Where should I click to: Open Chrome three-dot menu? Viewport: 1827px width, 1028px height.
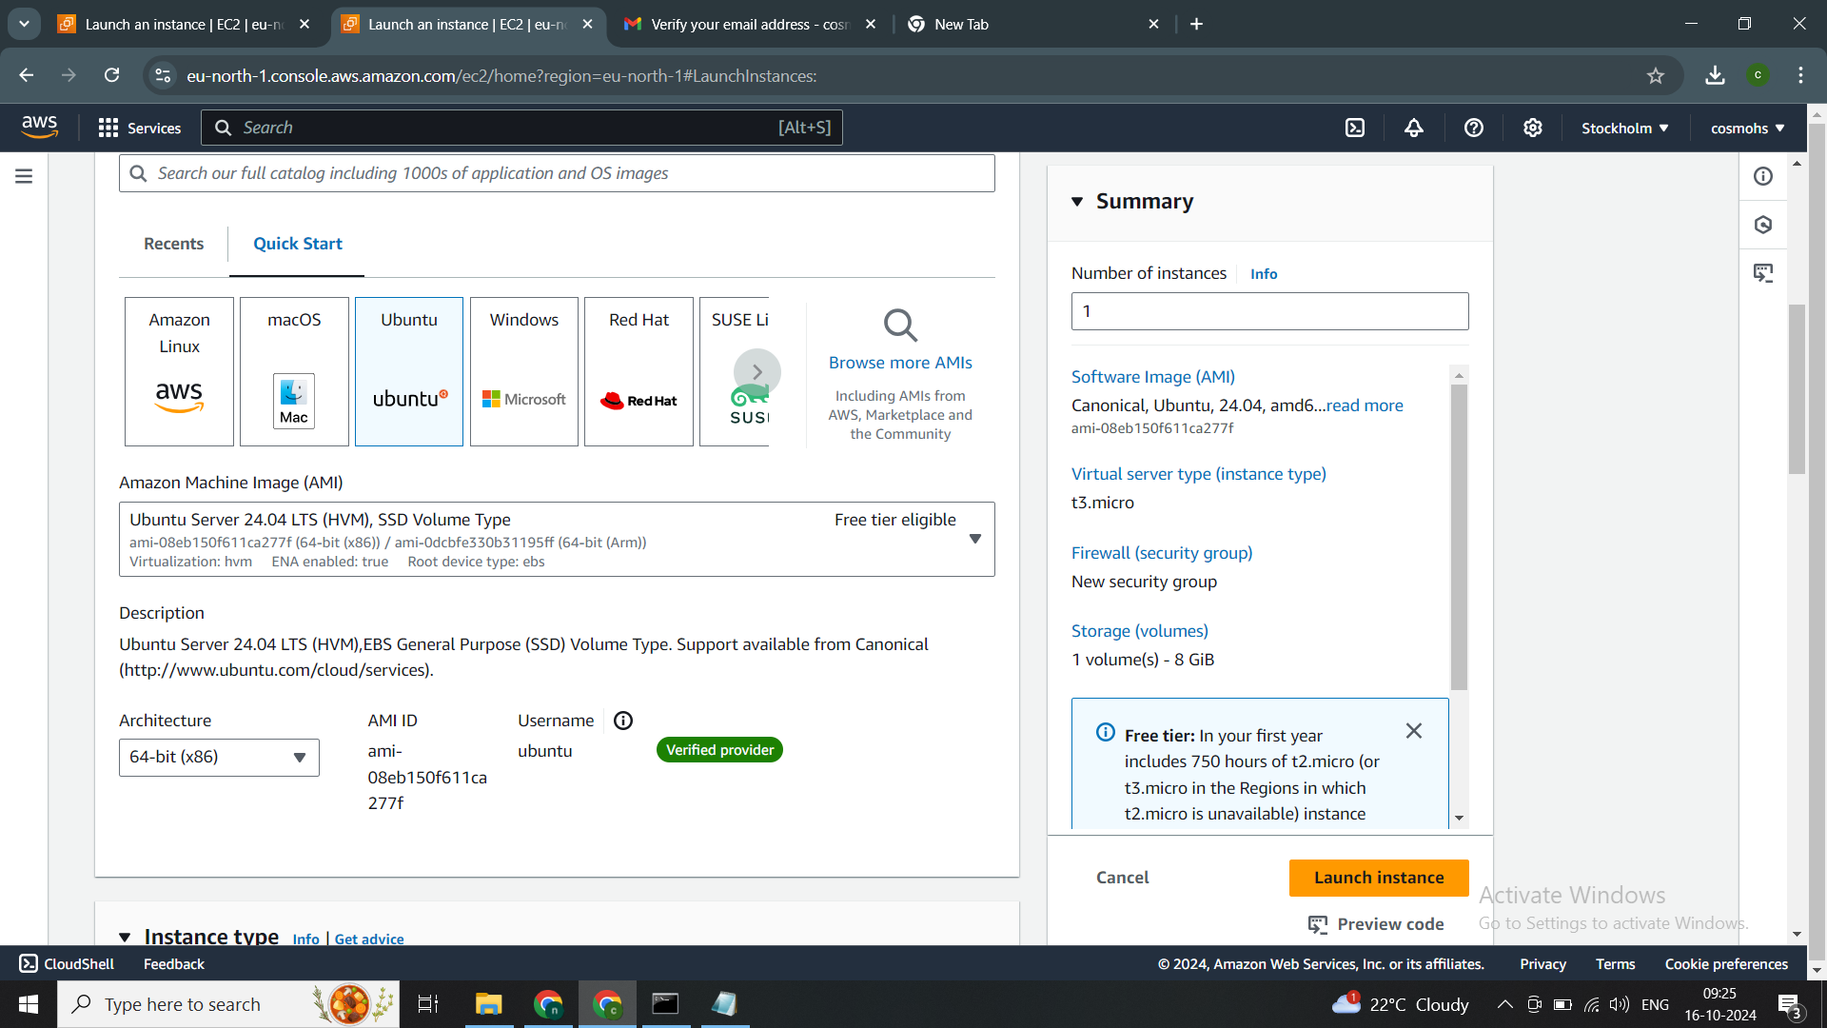tap(1800, 75)
